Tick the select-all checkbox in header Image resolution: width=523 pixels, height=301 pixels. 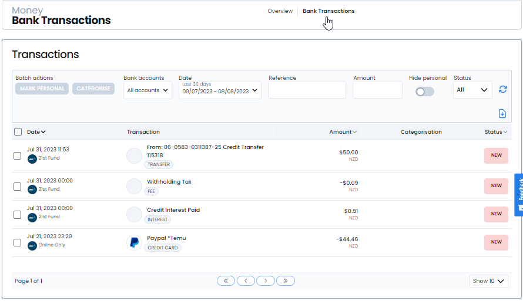click(18, 132)
